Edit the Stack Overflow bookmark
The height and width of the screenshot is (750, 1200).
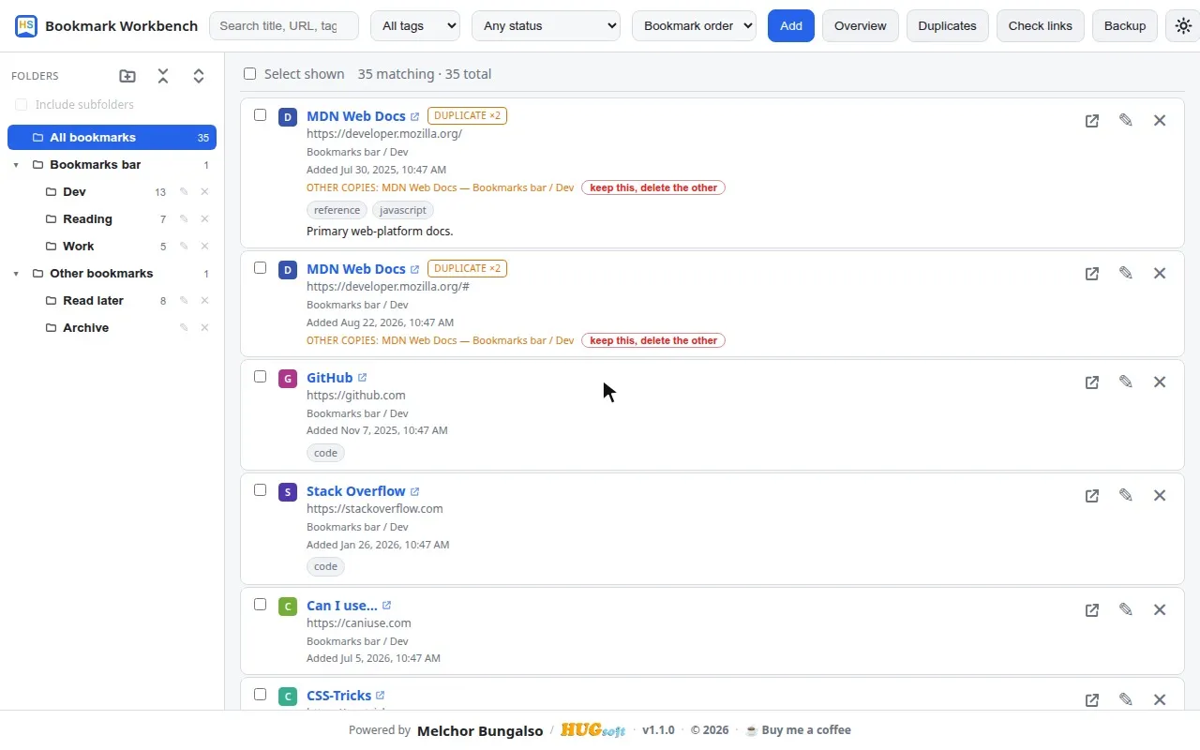pos(1126,495)
